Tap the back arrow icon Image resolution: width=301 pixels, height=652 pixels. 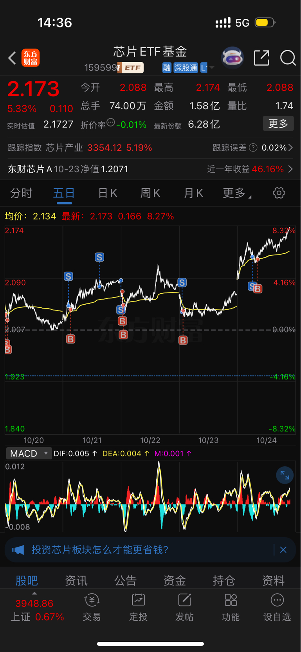click(x=12, y=58)
